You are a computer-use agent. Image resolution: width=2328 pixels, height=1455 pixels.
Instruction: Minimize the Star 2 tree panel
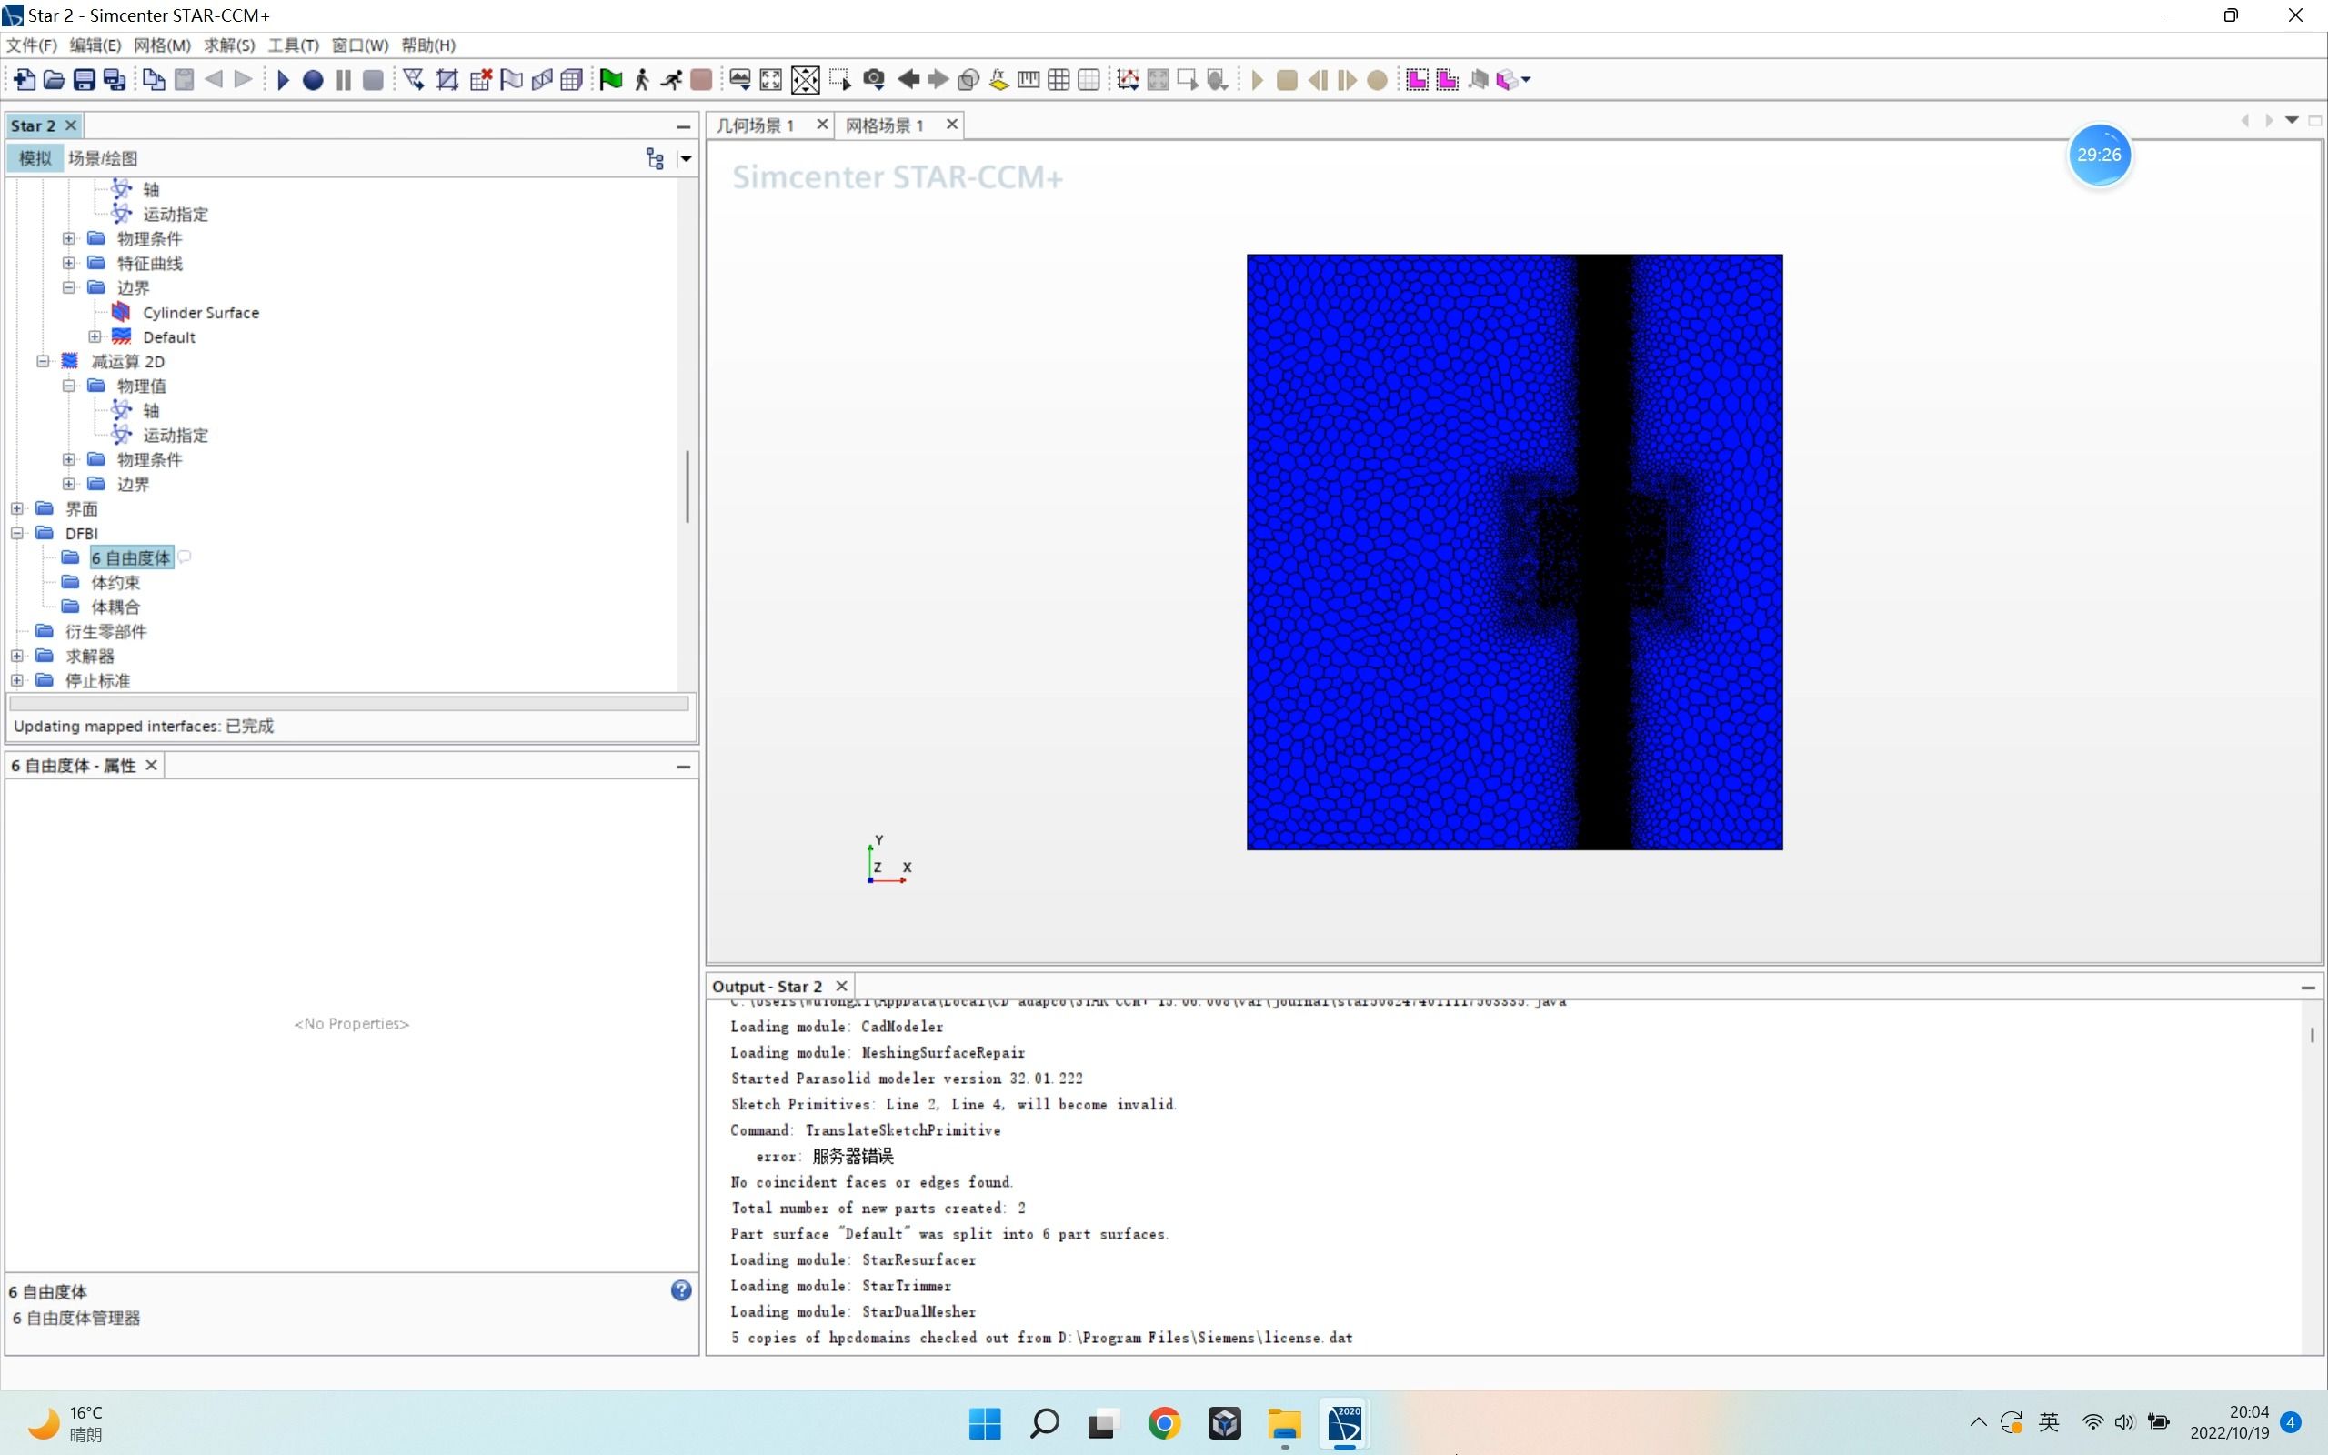[x=683, y=127]
